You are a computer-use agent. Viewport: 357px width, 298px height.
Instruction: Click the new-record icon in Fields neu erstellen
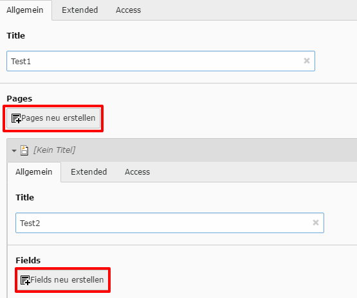pyautogui.click(x=25, y=280)
